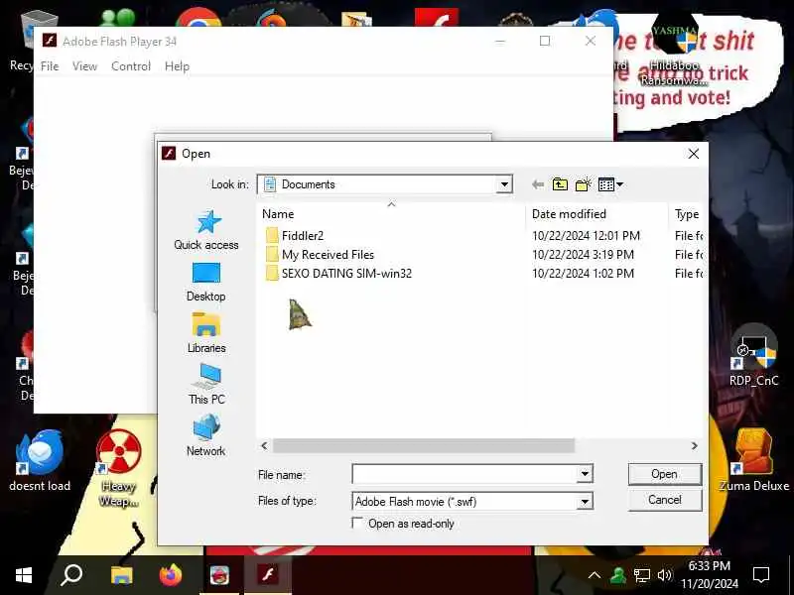Select the doesnt load desktop shortcut
Screen dimensions: 794x595
[40, 460]
